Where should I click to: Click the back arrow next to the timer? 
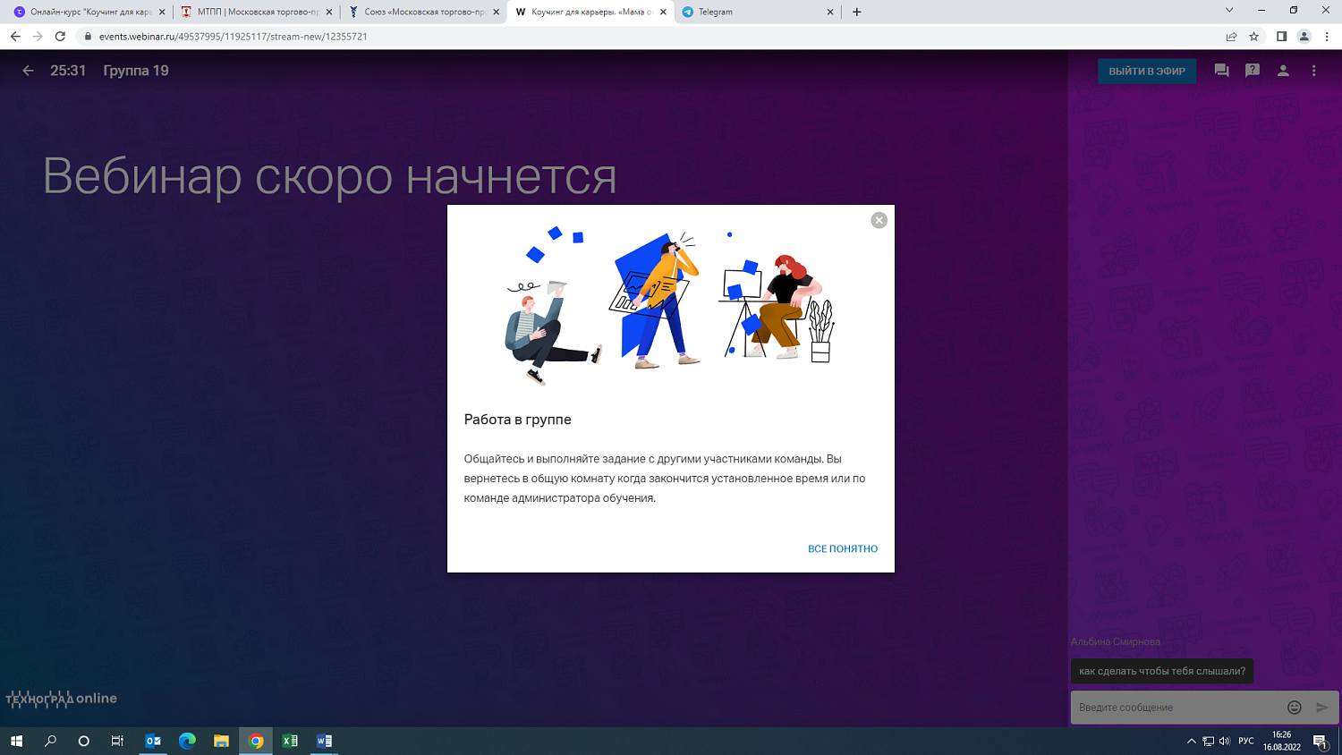tap(28, 70)
